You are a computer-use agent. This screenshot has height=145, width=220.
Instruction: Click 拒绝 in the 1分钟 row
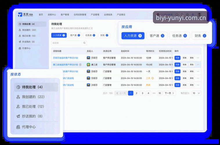pyautogui.click(x=185, y=58)
